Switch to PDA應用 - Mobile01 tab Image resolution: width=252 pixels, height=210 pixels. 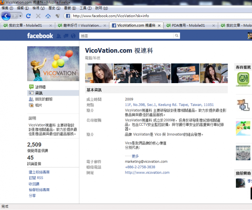191,25
